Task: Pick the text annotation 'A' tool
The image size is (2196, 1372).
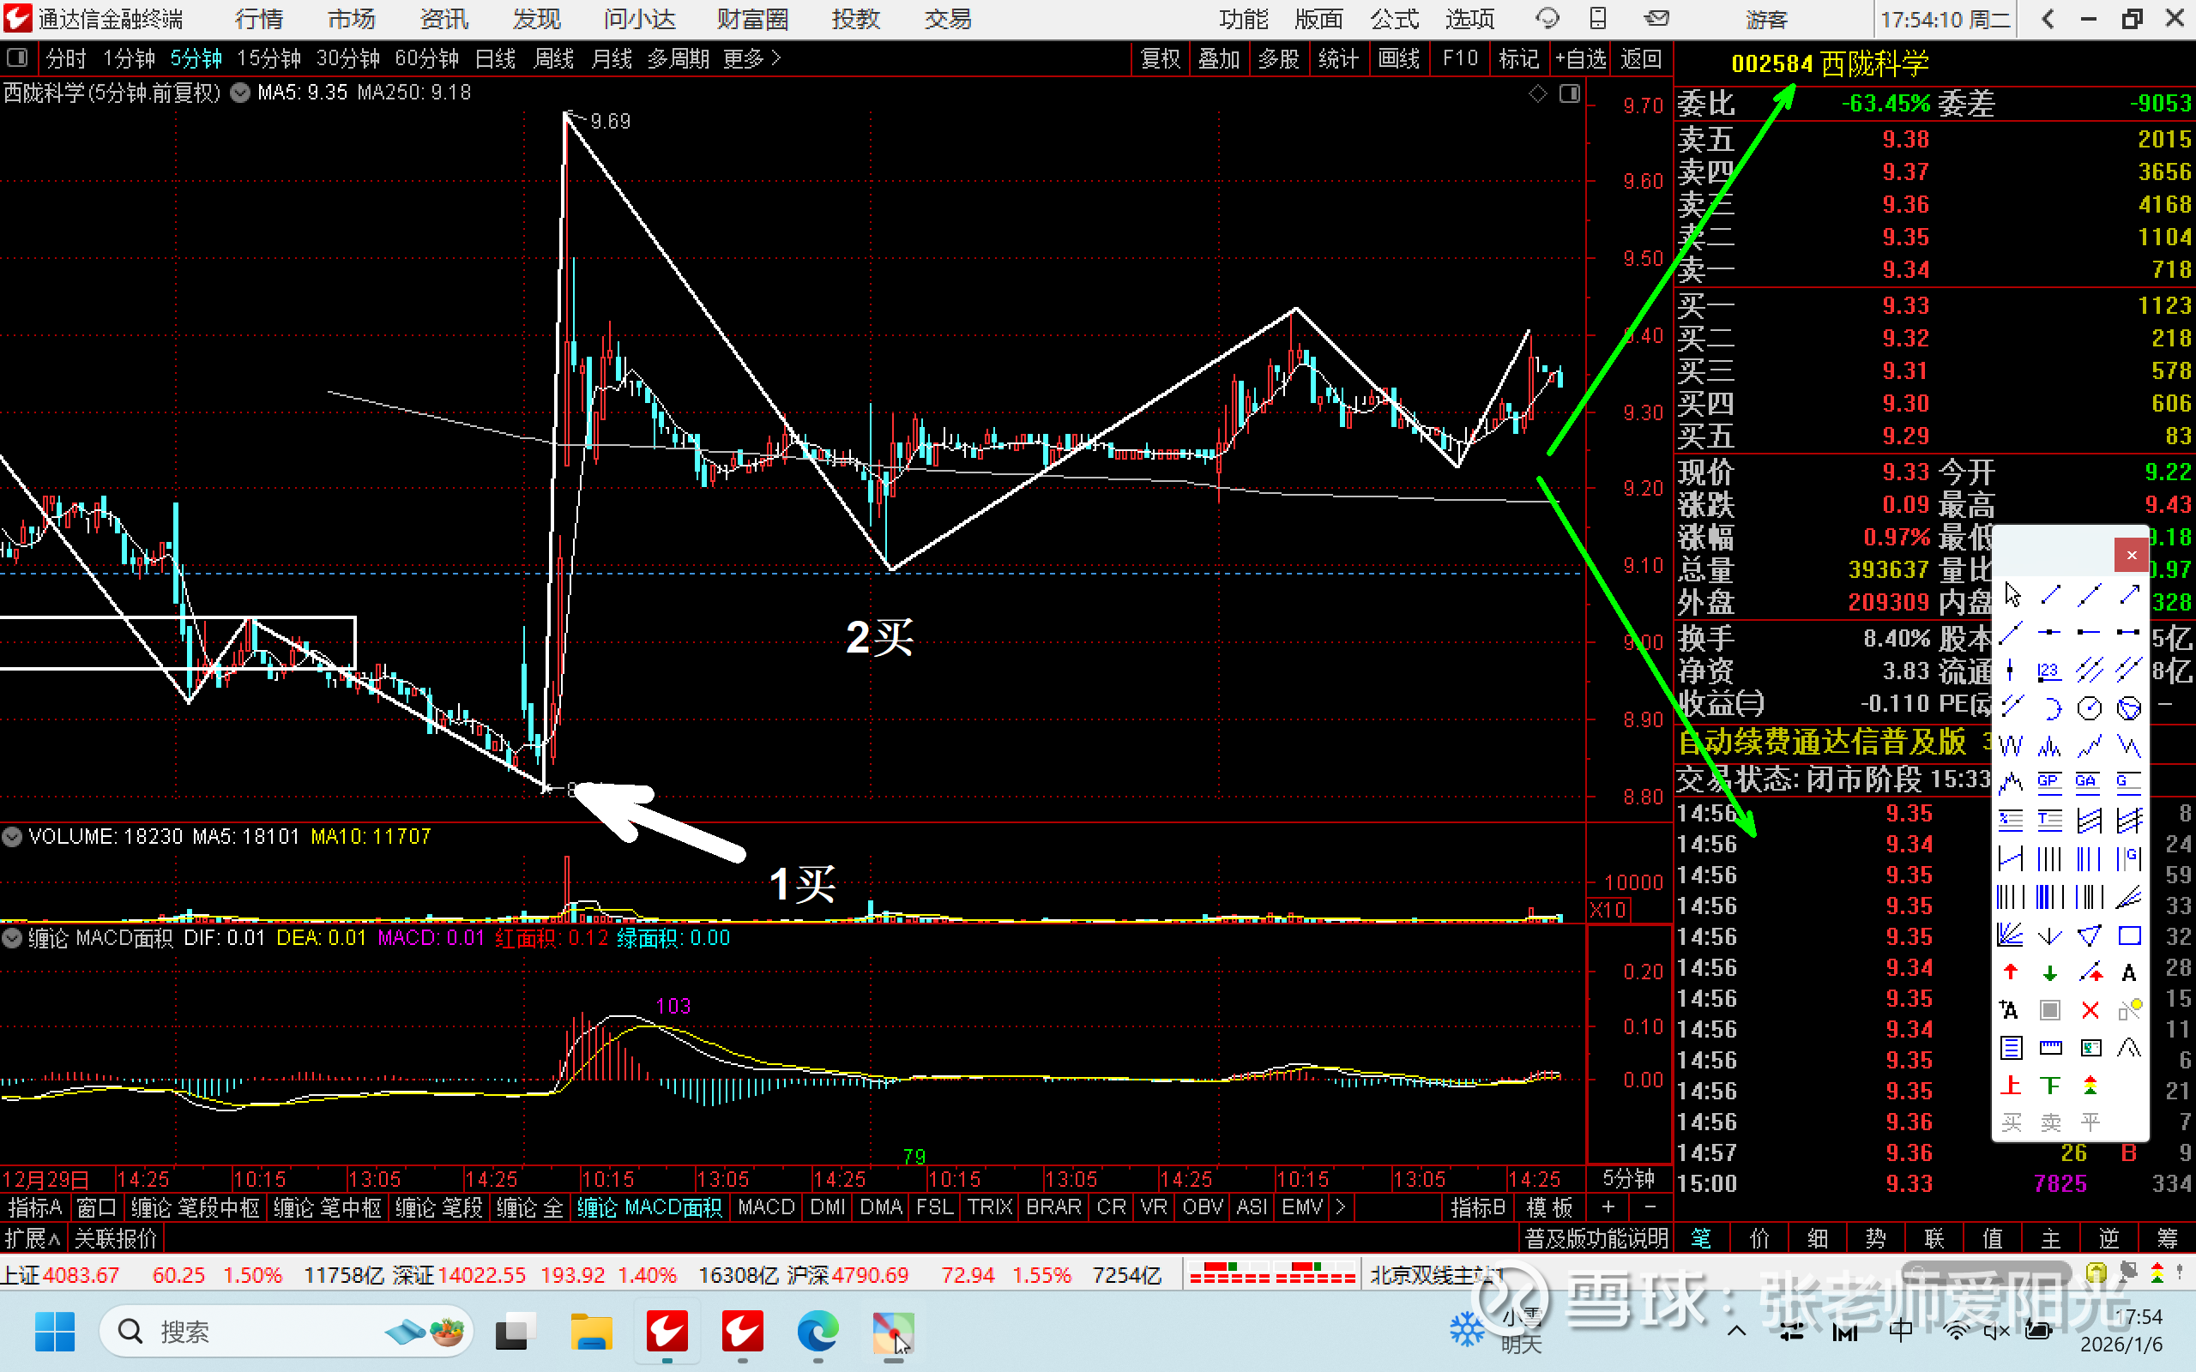Action: click(2129, 972)
